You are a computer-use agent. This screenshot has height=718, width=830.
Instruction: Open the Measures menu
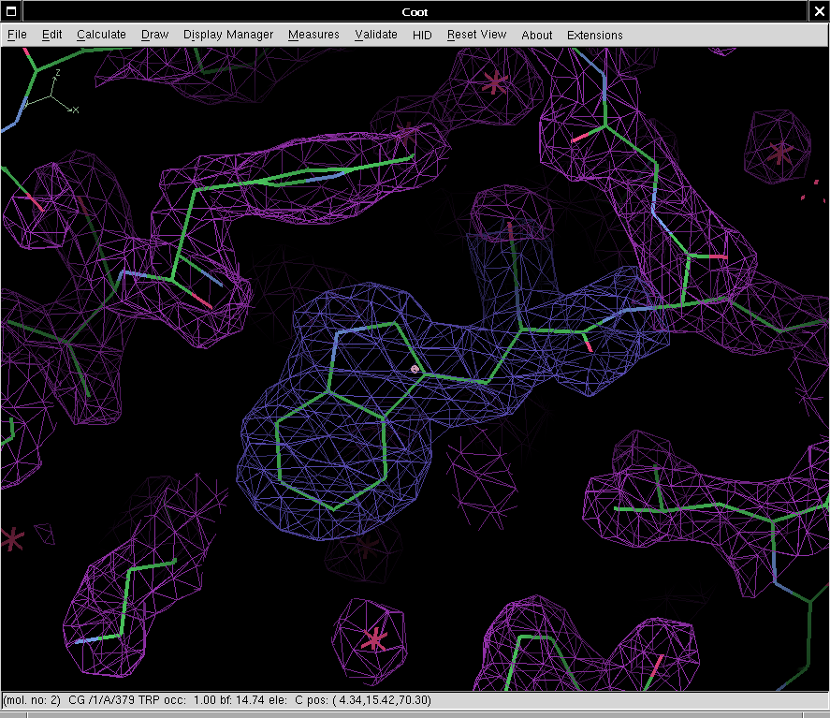click(x=313, y=35)
